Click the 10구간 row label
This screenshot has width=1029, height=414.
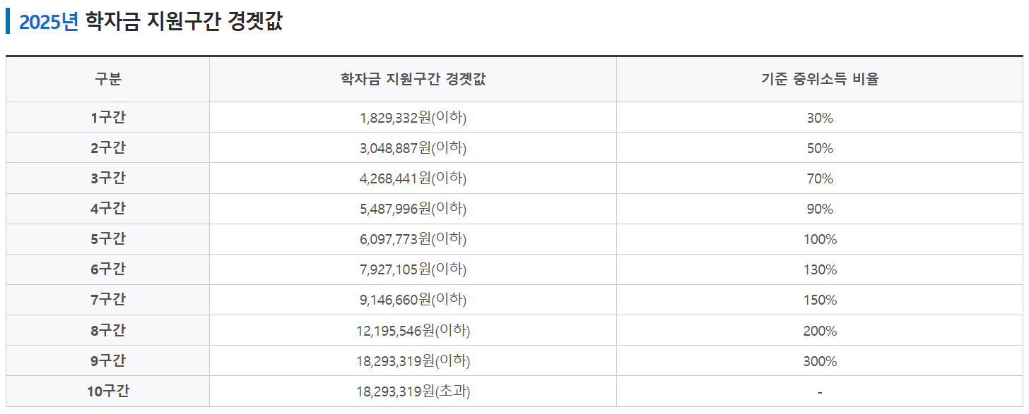click(x=108, y=391)
